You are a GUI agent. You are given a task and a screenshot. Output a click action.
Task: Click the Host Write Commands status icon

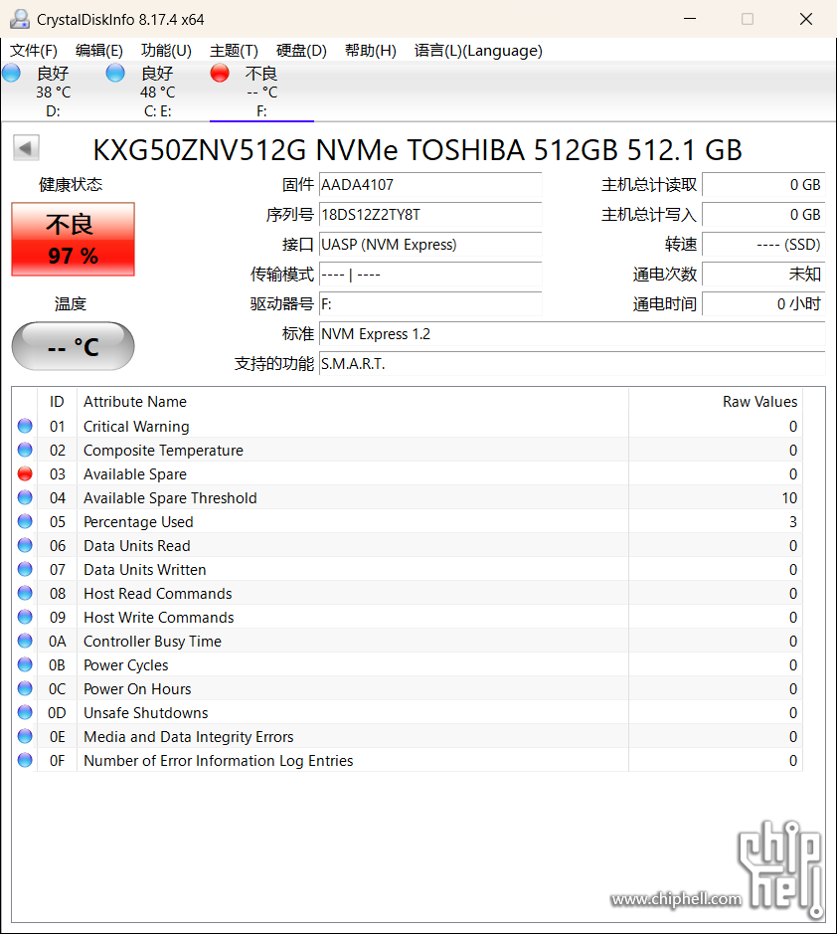coord(25,617)
